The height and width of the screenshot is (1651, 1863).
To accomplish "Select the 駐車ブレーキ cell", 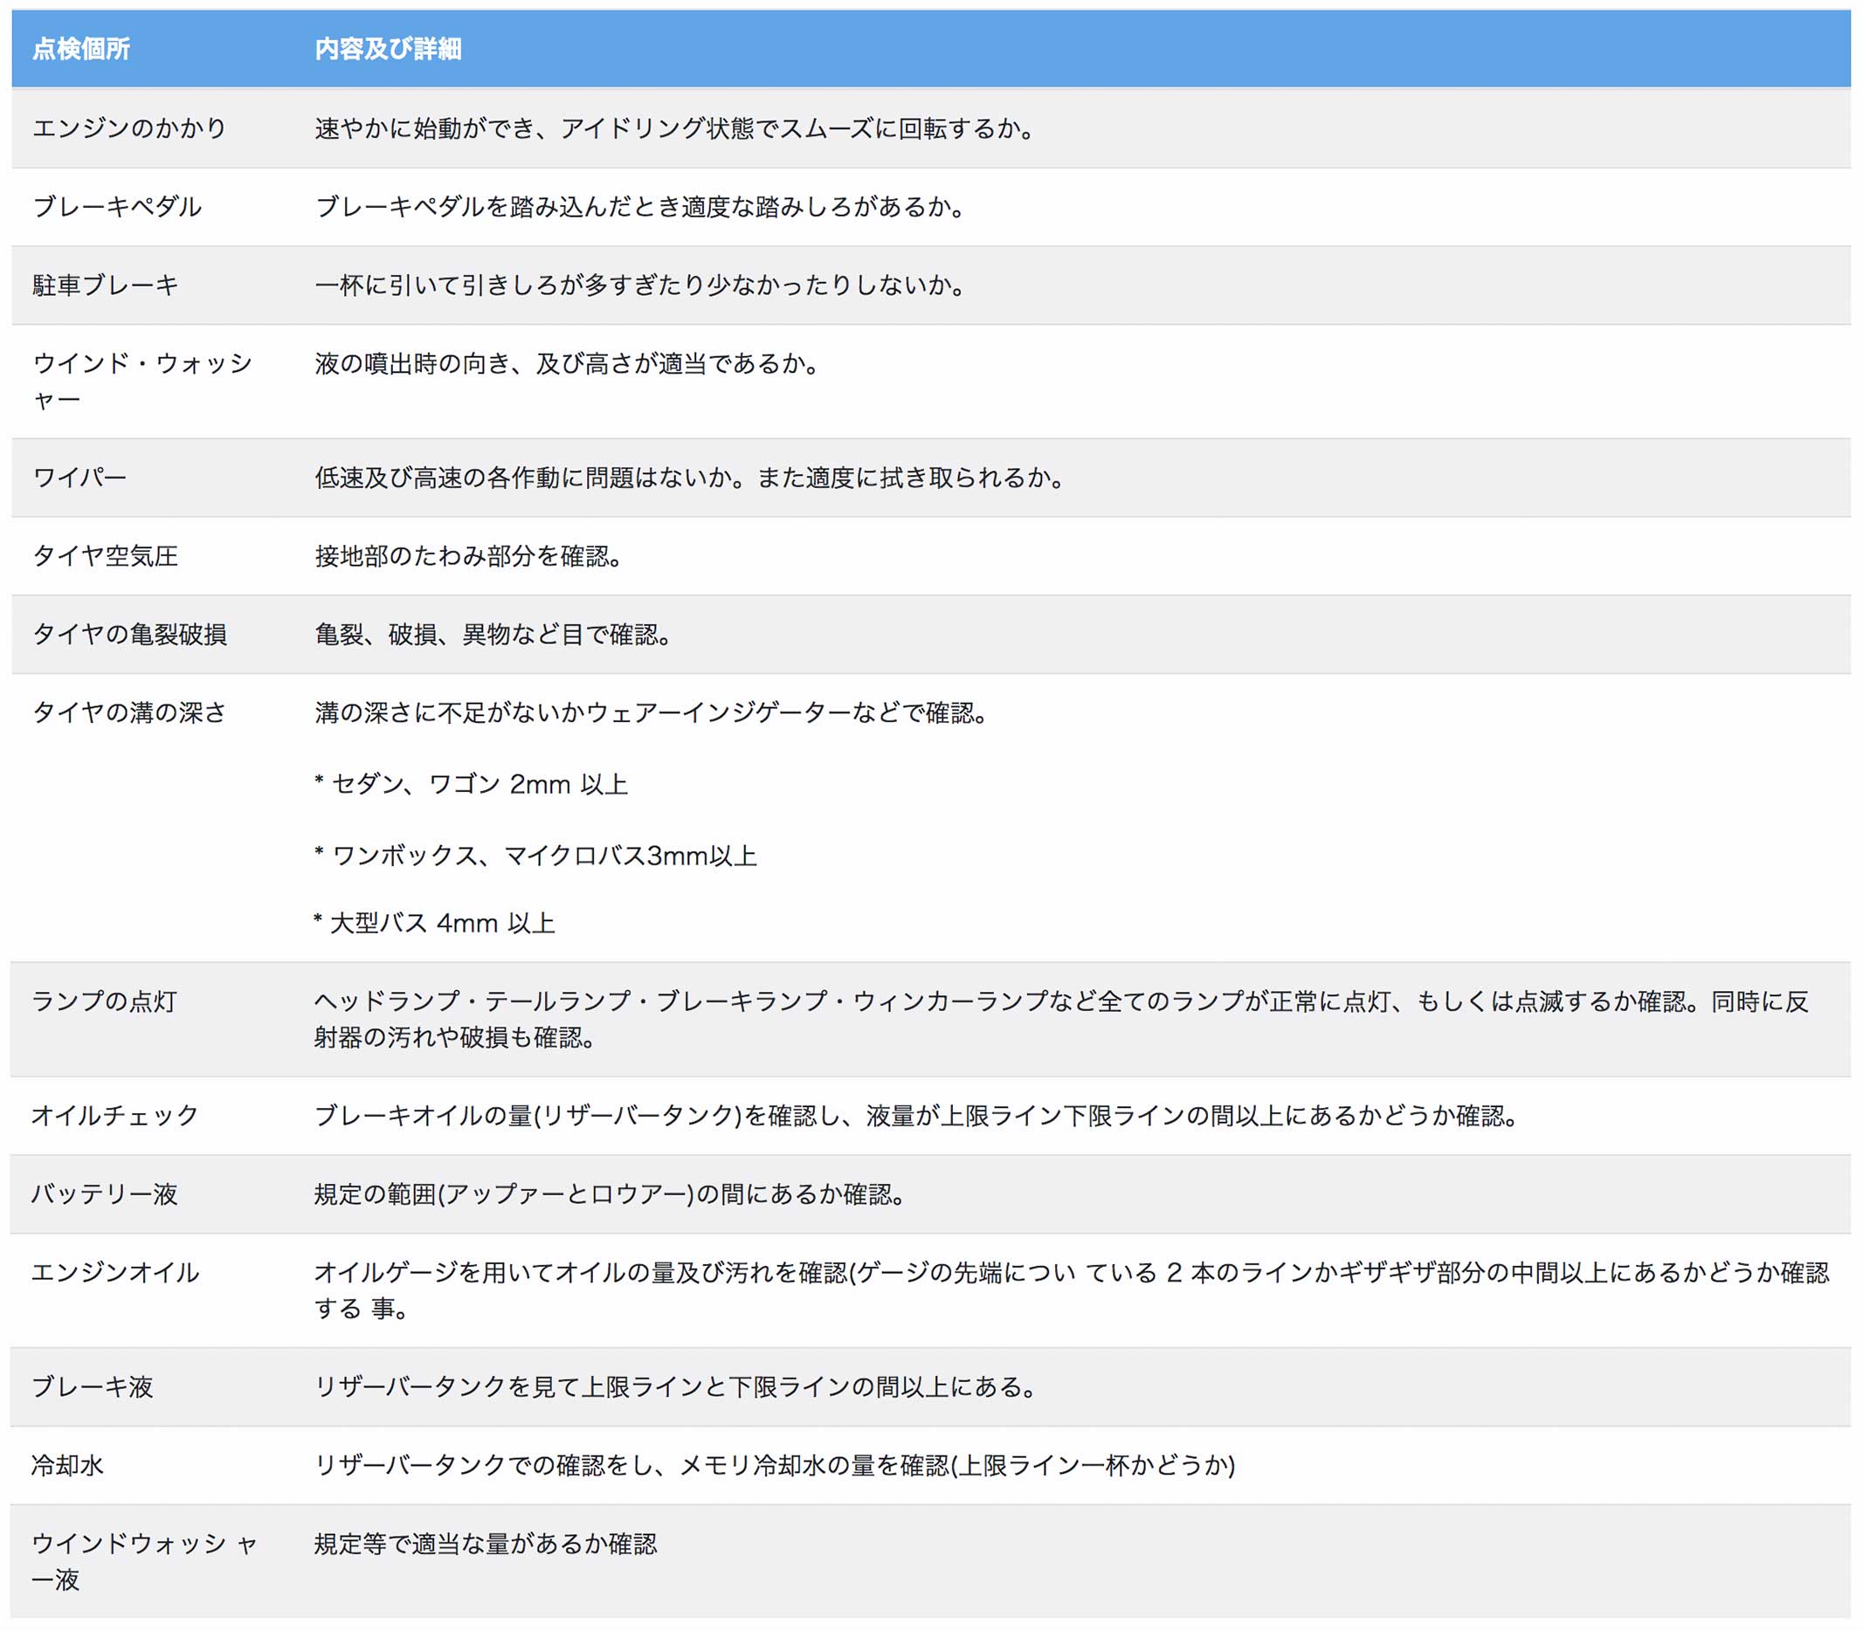I will coord(106,285).
